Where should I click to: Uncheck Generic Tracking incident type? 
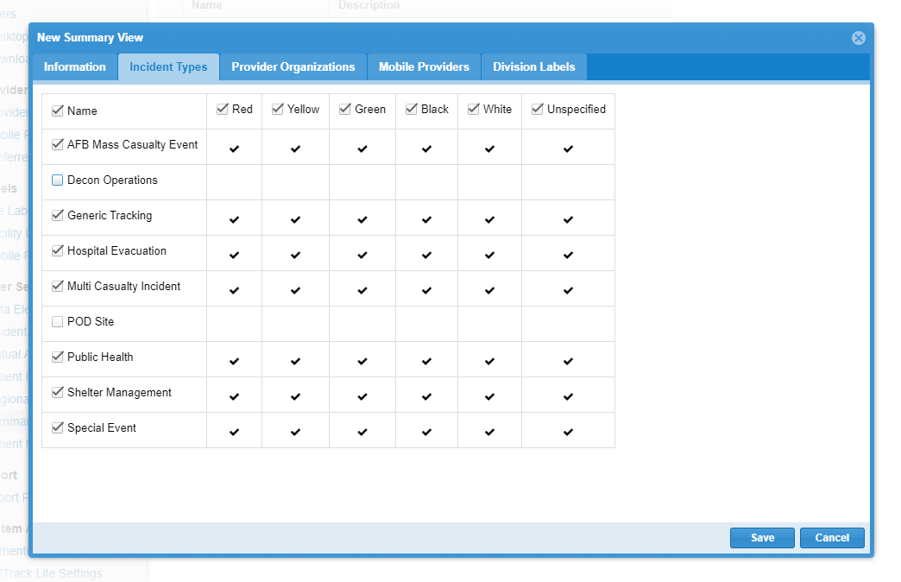pos(58,215)
